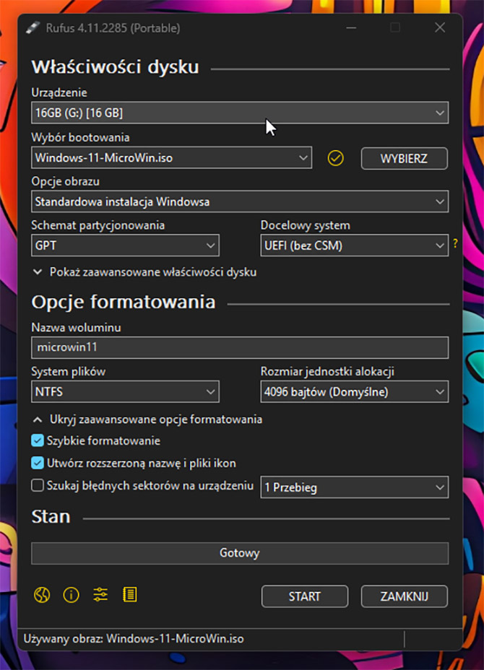Open the Docelowy system dropdown

[355, 245]
